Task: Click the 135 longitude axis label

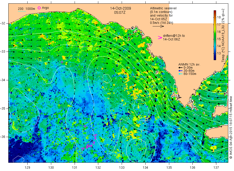Action: click(169, 168)
